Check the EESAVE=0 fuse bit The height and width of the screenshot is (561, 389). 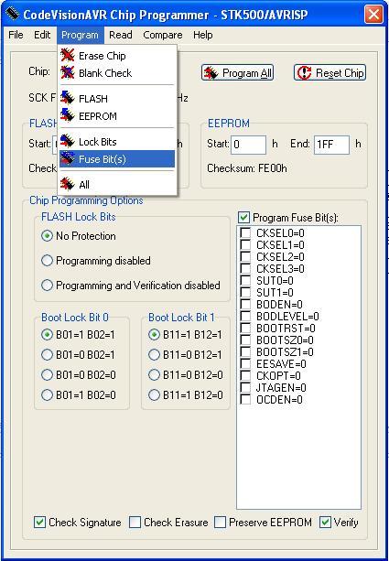245,363
